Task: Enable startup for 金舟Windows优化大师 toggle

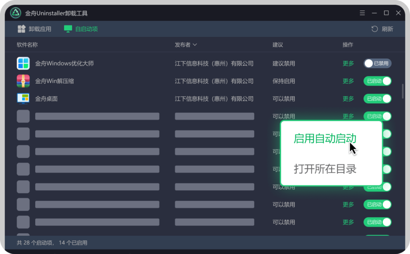Action: [377, 63]
